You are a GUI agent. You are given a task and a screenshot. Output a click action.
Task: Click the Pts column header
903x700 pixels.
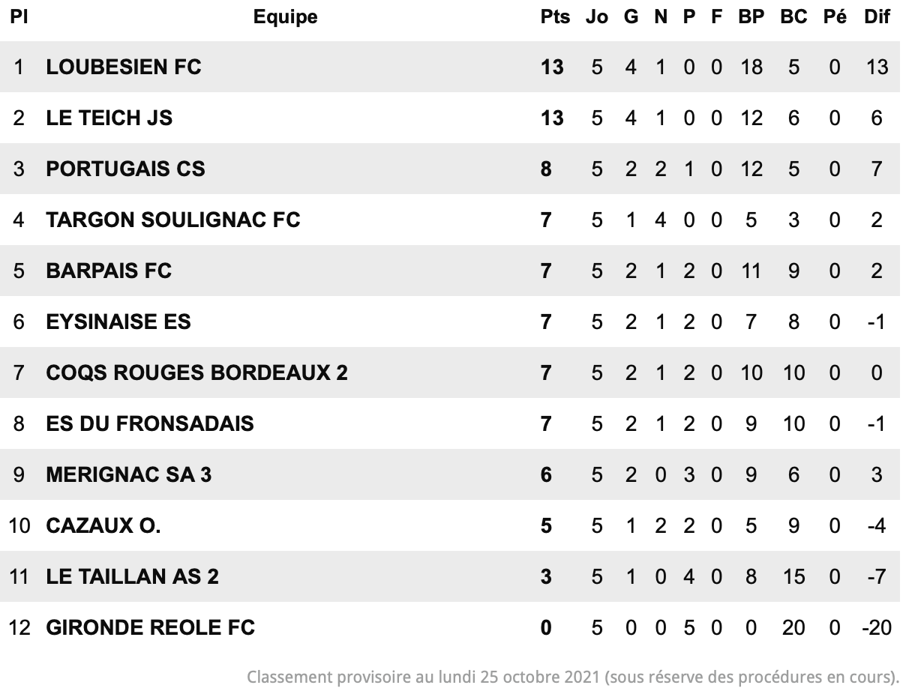(x=555, y=17)
